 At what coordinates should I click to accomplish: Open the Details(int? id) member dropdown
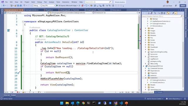tap(116, 13)
